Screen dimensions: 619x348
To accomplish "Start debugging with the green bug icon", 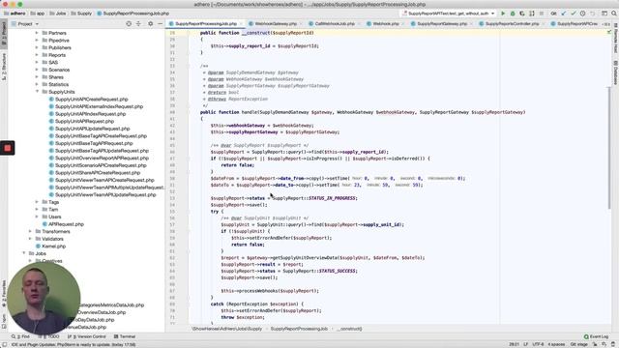I will pos(513,14).
